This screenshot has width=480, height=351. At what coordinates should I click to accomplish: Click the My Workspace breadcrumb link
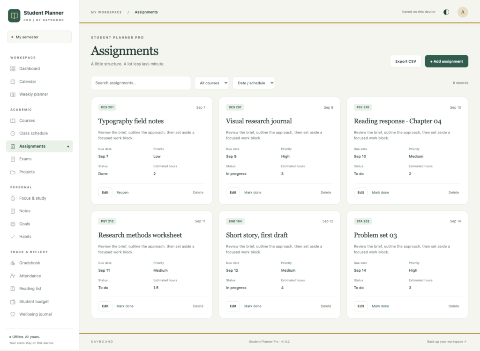(106, 12)
